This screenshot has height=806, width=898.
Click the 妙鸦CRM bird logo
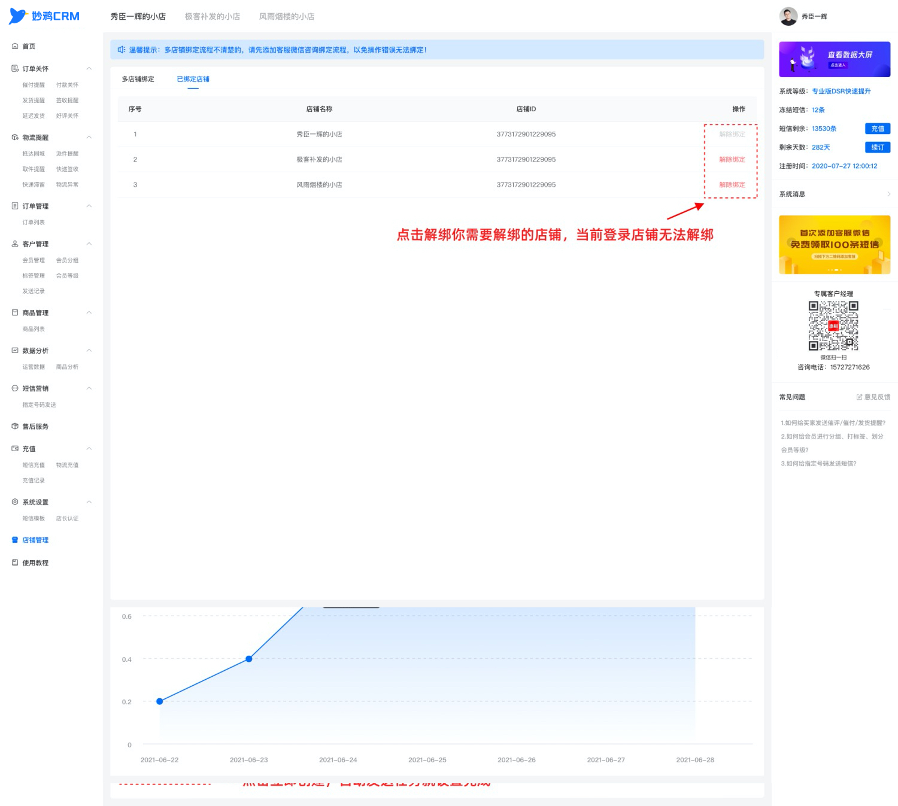(18, 16)
